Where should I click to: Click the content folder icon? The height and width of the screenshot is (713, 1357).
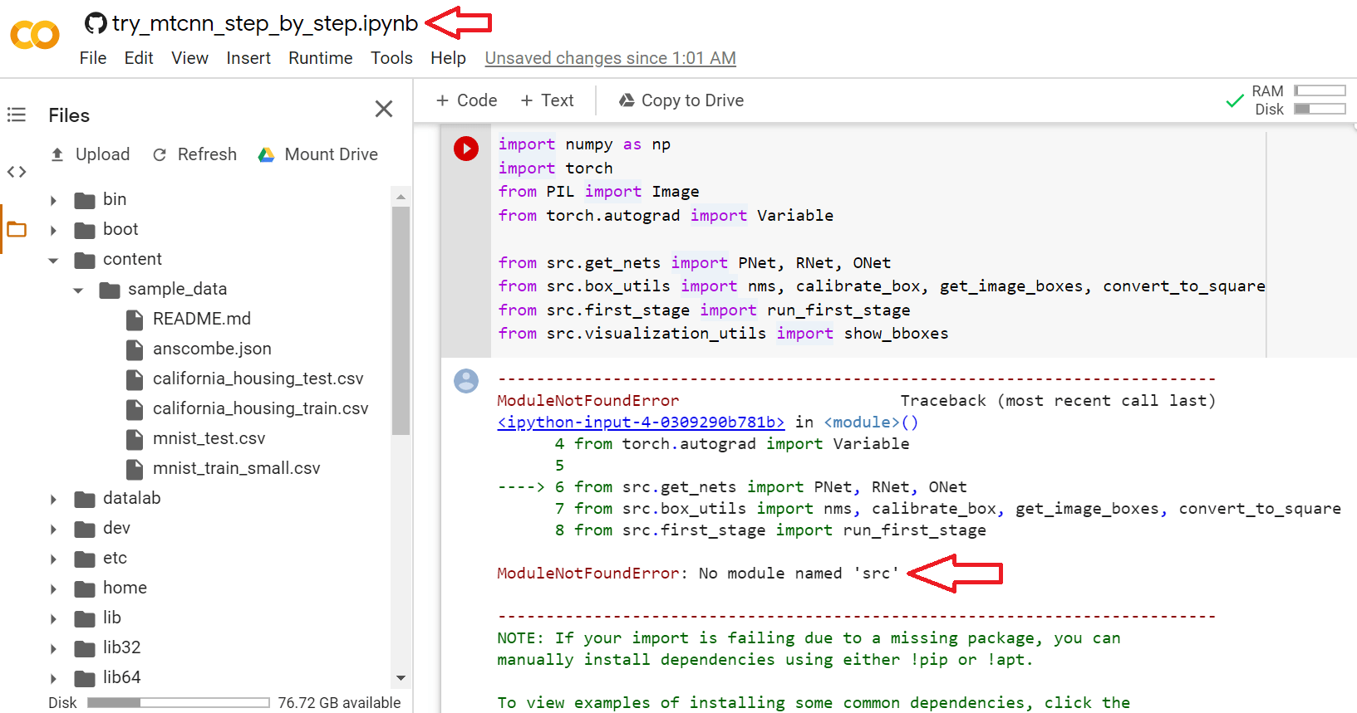point(85,260)
